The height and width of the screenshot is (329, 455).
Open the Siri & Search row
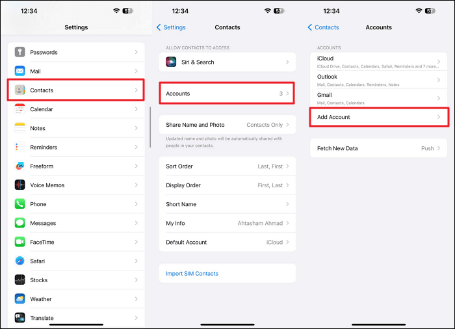pyautogui.click(x=227, y=62)
